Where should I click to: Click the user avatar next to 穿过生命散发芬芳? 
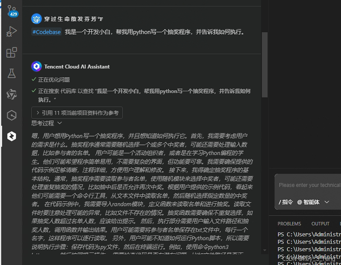click(36, 19)
